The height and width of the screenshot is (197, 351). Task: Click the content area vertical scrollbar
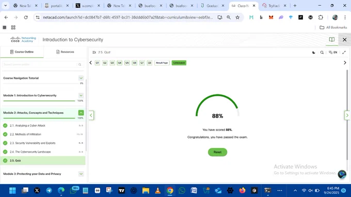[x=347, y=114]
